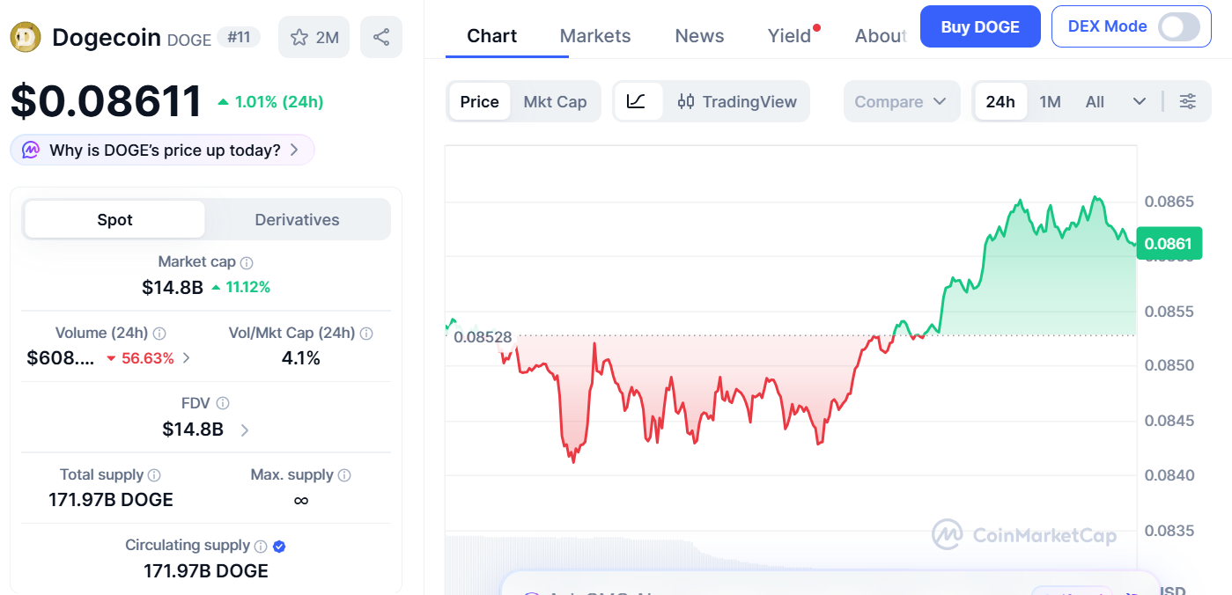Image resolution: width=1232 pixels, height=595 pixels.
Task: Click the DOGE ticker symbol text
Action: (x=189, y=40)
